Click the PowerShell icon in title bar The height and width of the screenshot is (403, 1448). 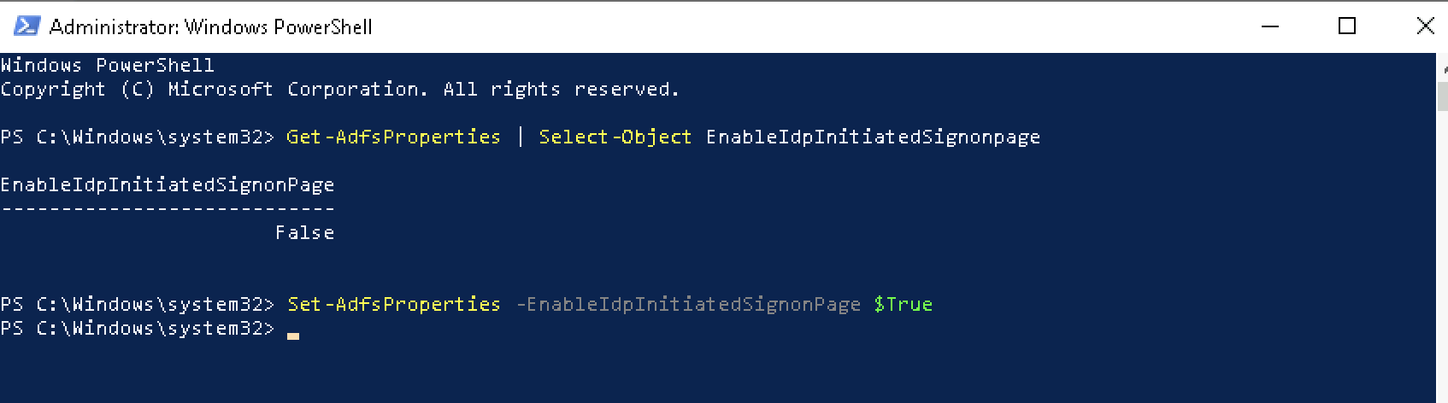pyautogui.click(x=26, y=26)
